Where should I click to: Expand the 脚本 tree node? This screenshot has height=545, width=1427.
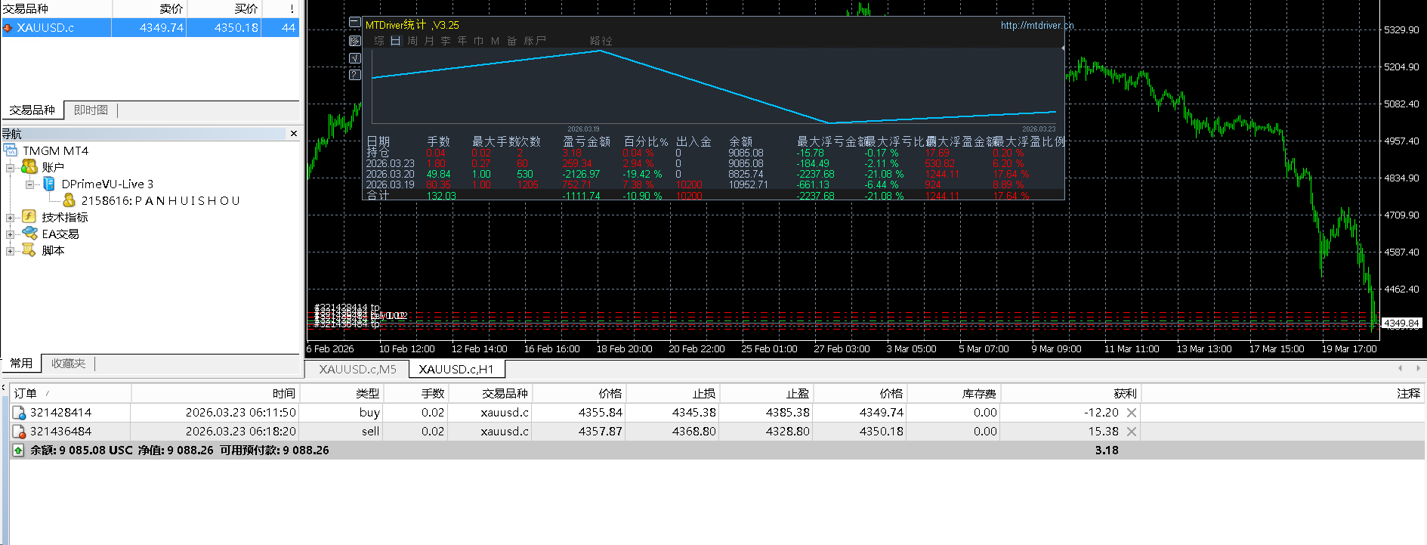pos(11,250)
